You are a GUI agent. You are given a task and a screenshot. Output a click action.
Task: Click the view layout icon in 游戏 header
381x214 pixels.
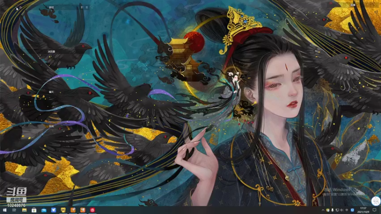click(82, 8)
